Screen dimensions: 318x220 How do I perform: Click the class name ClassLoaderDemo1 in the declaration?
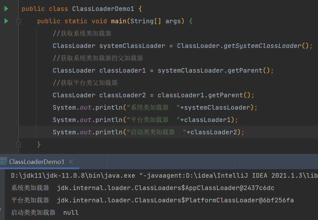(x=103, y=9)
